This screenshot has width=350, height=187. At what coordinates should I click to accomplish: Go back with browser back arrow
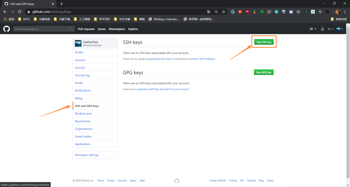[5, 12]
